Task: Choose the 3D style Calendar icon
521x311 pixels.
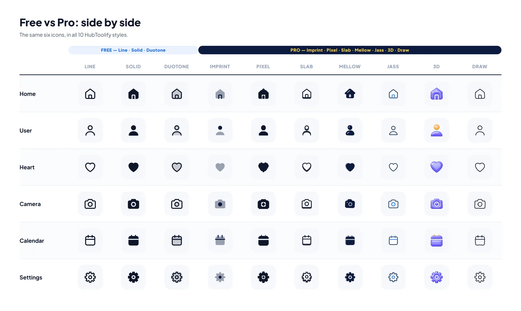Action: click(437, 240)
